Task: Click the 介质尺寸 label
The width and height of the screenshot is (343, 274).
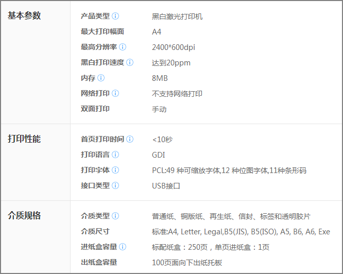Action: [95, 231]
